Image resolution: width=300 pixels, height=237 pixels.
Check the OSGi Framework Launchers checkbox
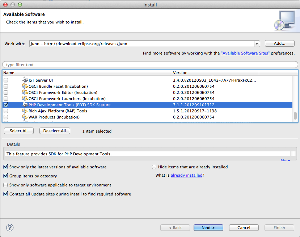[6, 99]
